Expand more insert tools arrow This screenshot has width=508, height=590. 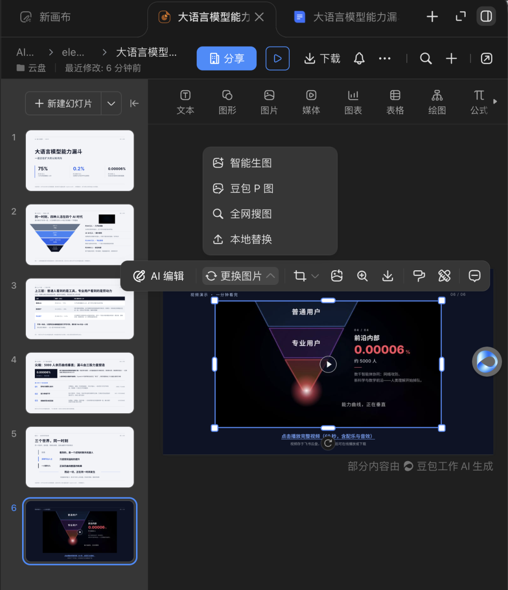pyautogui.click(x=495, y=101)
